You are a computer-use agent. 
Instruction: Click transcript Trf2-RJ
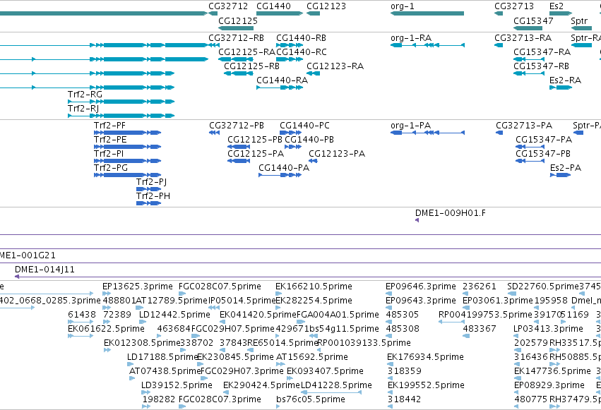point(121,116)
